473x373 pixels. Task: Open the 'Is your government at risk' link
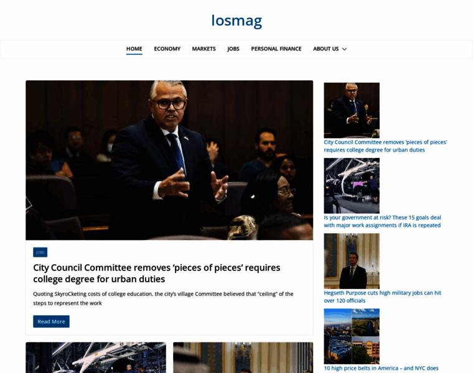[x=383, y=221]
